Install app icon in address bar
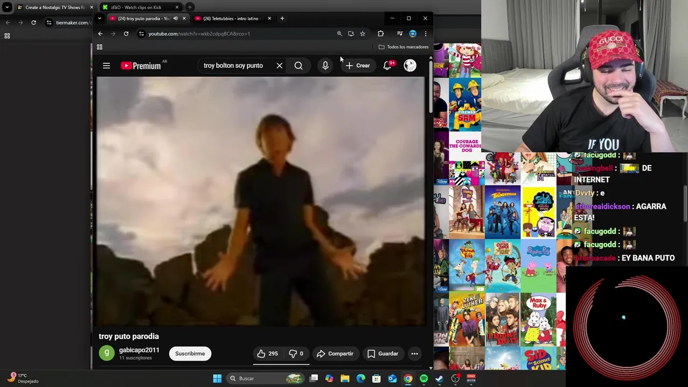The width and height of the screenshot is (688, 387). (351, 34)
